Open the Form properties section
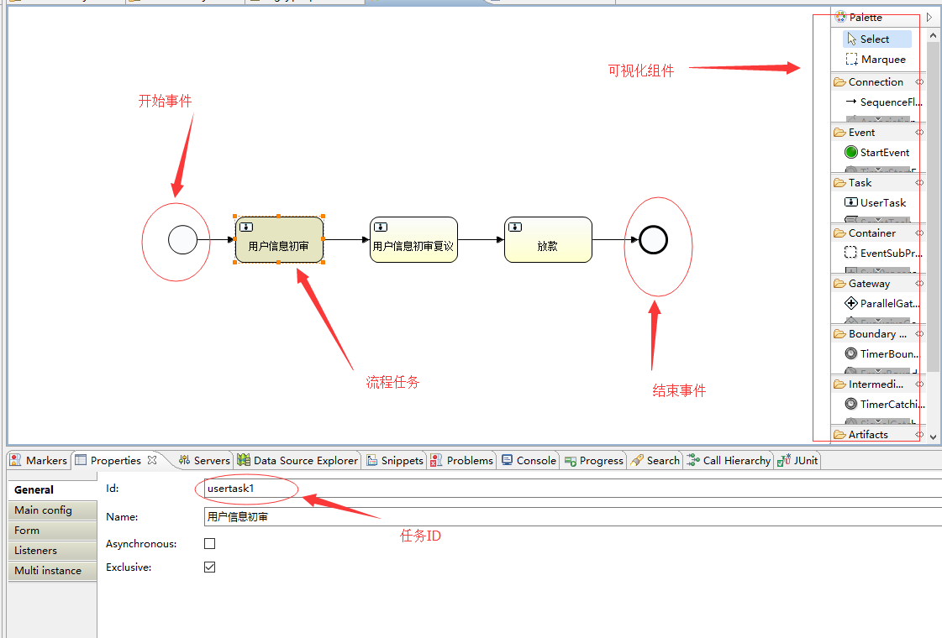The width and height of the screenshot is (942, 638). click(x=52, y=531)
